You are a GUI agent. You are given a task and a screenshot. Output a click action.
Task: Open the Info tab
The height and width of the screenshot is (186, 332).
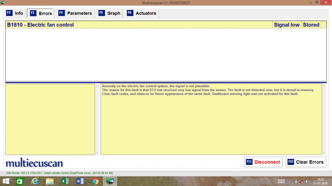(x=15, y=13)
